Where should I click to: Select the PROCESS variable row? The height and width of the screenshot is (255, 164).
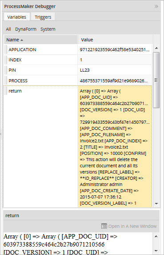[x=78, y=81]
